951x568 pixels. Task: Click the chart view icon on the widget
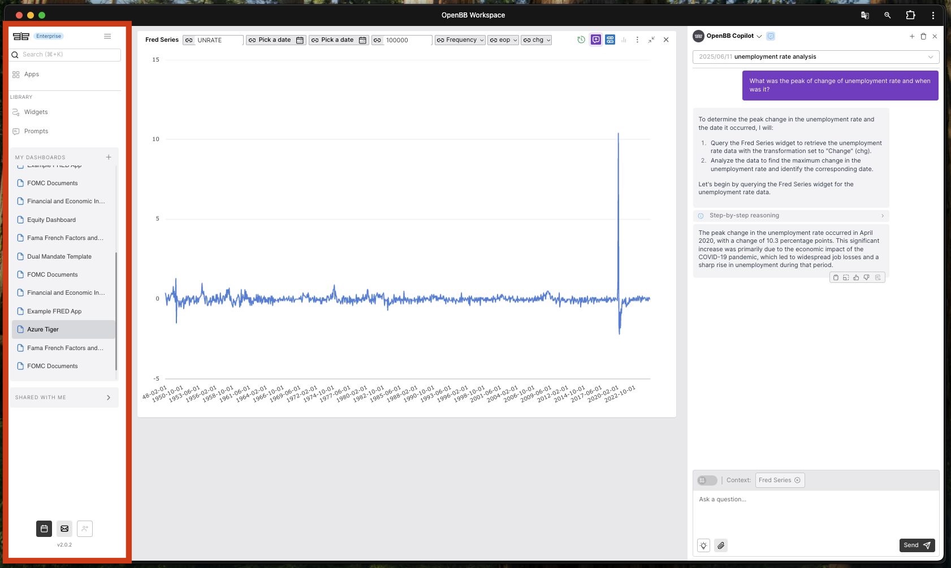(624, 40)
